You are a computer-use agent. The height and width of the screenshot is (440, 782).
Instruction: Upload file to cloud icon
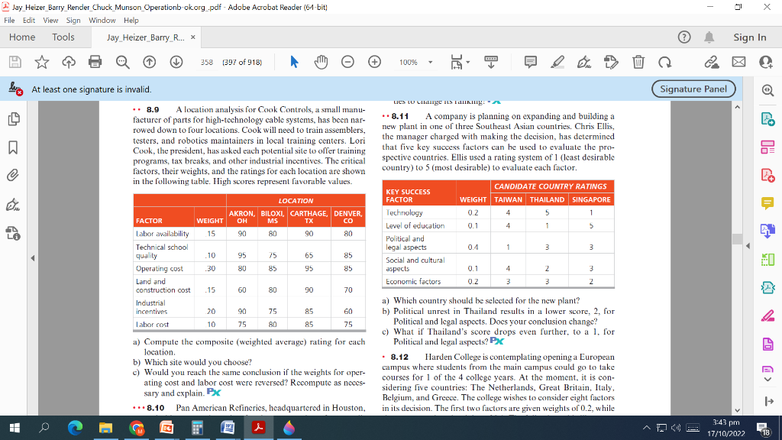tap(68, 62)
